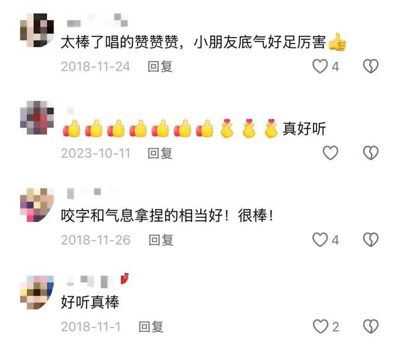Like the 真好听 comment from 2023-10-11
The width and height of the screenshot is (396, 346).
(x=331, y=153)
